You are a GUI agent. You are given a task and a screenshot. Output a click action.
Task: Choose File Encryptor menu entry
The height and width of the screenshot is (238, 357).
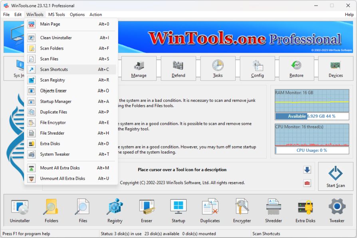pos(71,123)
